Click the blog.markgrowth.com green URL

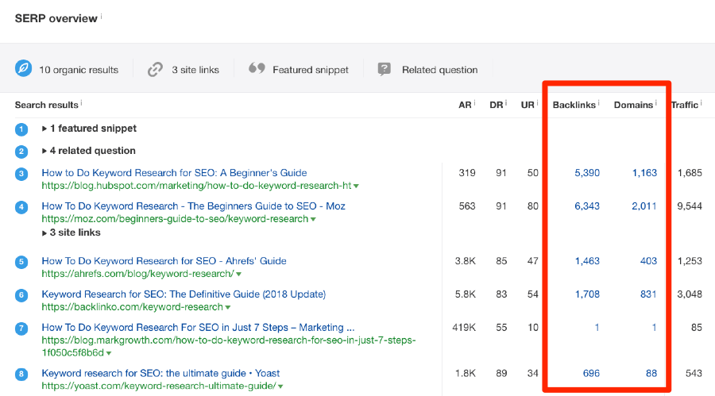(229, 346)
